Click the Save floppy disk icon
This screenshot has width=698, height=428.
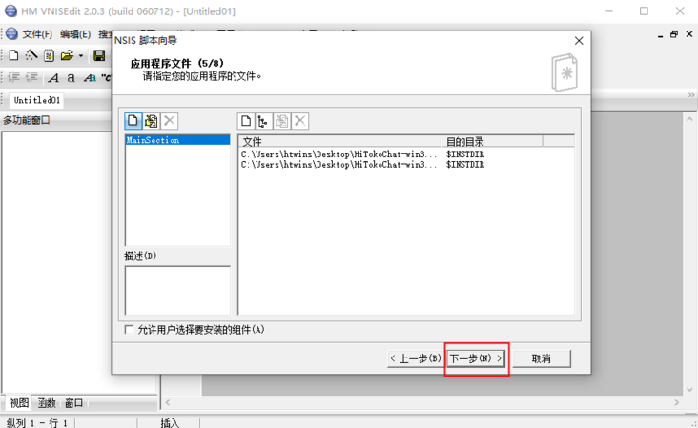click(99, 55)
